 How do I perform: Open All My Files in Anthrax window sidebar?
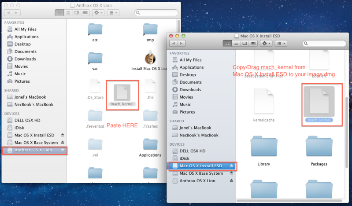pos(26,29)
